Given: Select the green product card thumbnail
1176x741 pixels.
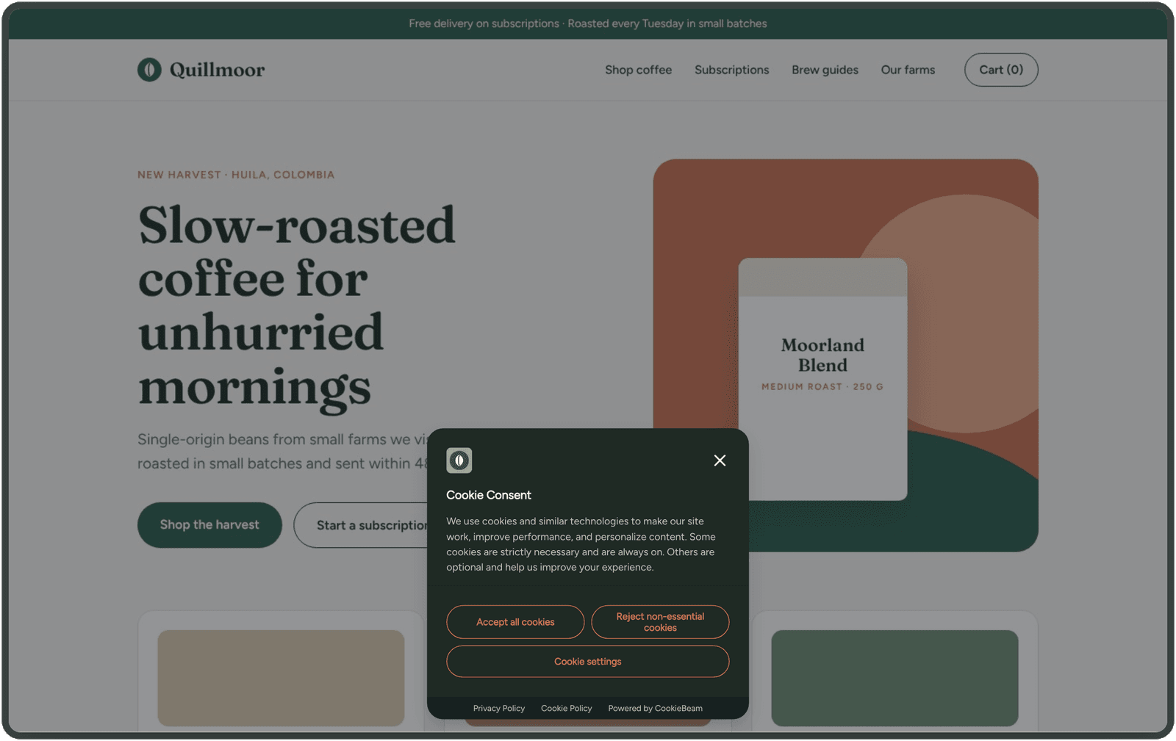Looking at the screenshot, I should (x=894, y=678).
